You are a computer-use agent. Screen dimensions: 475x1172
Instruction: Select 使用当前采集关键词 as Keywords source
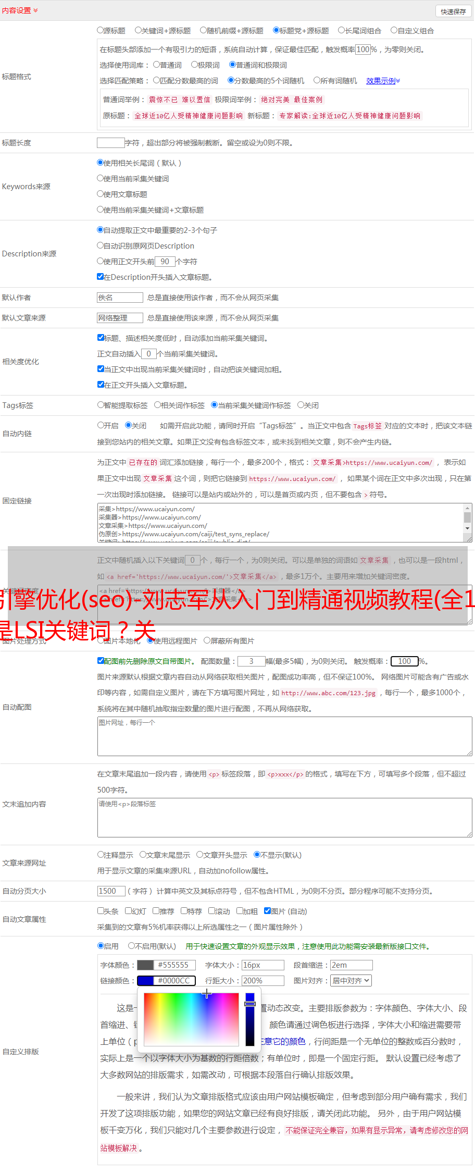click(x=101, y=178)
